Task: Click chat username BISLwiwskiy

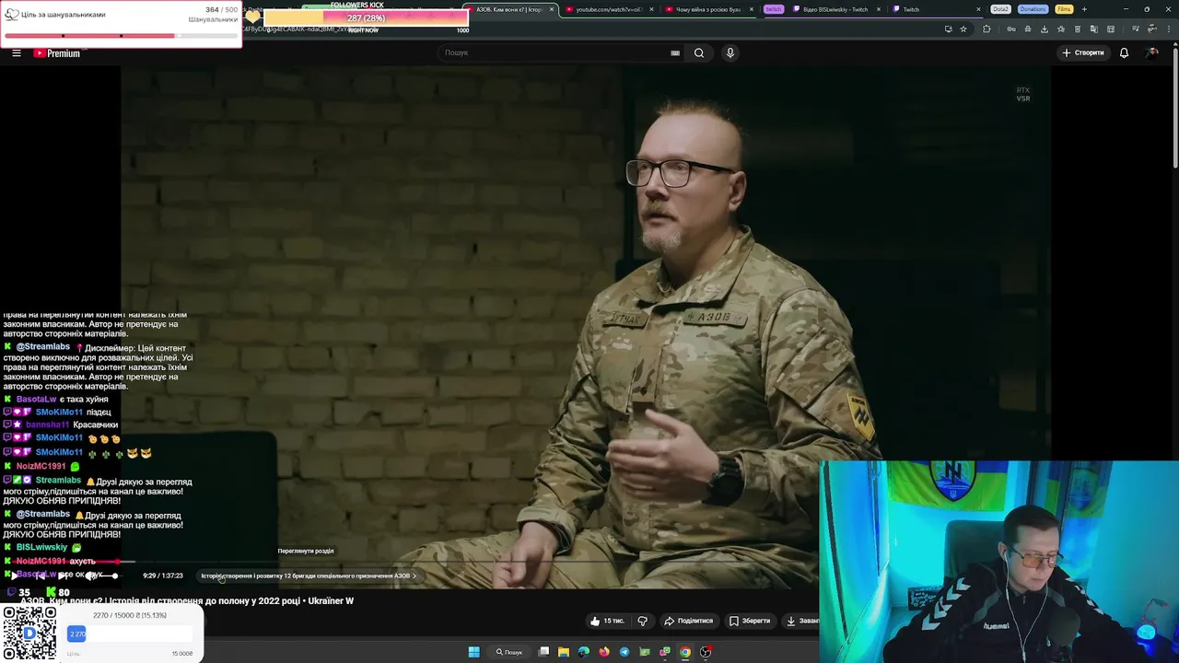Action: coord(41,547)
